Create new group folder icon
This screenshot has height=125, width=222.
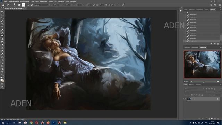coord(212,119)
